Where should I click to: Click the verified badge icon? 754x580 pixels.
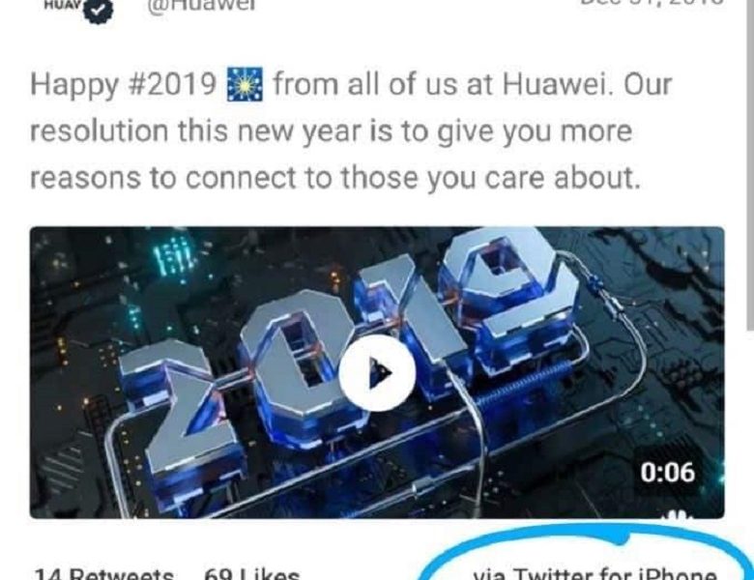pos(99,11)
